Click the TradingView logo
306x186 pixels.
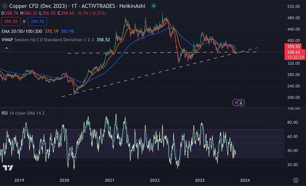point(8,168)
